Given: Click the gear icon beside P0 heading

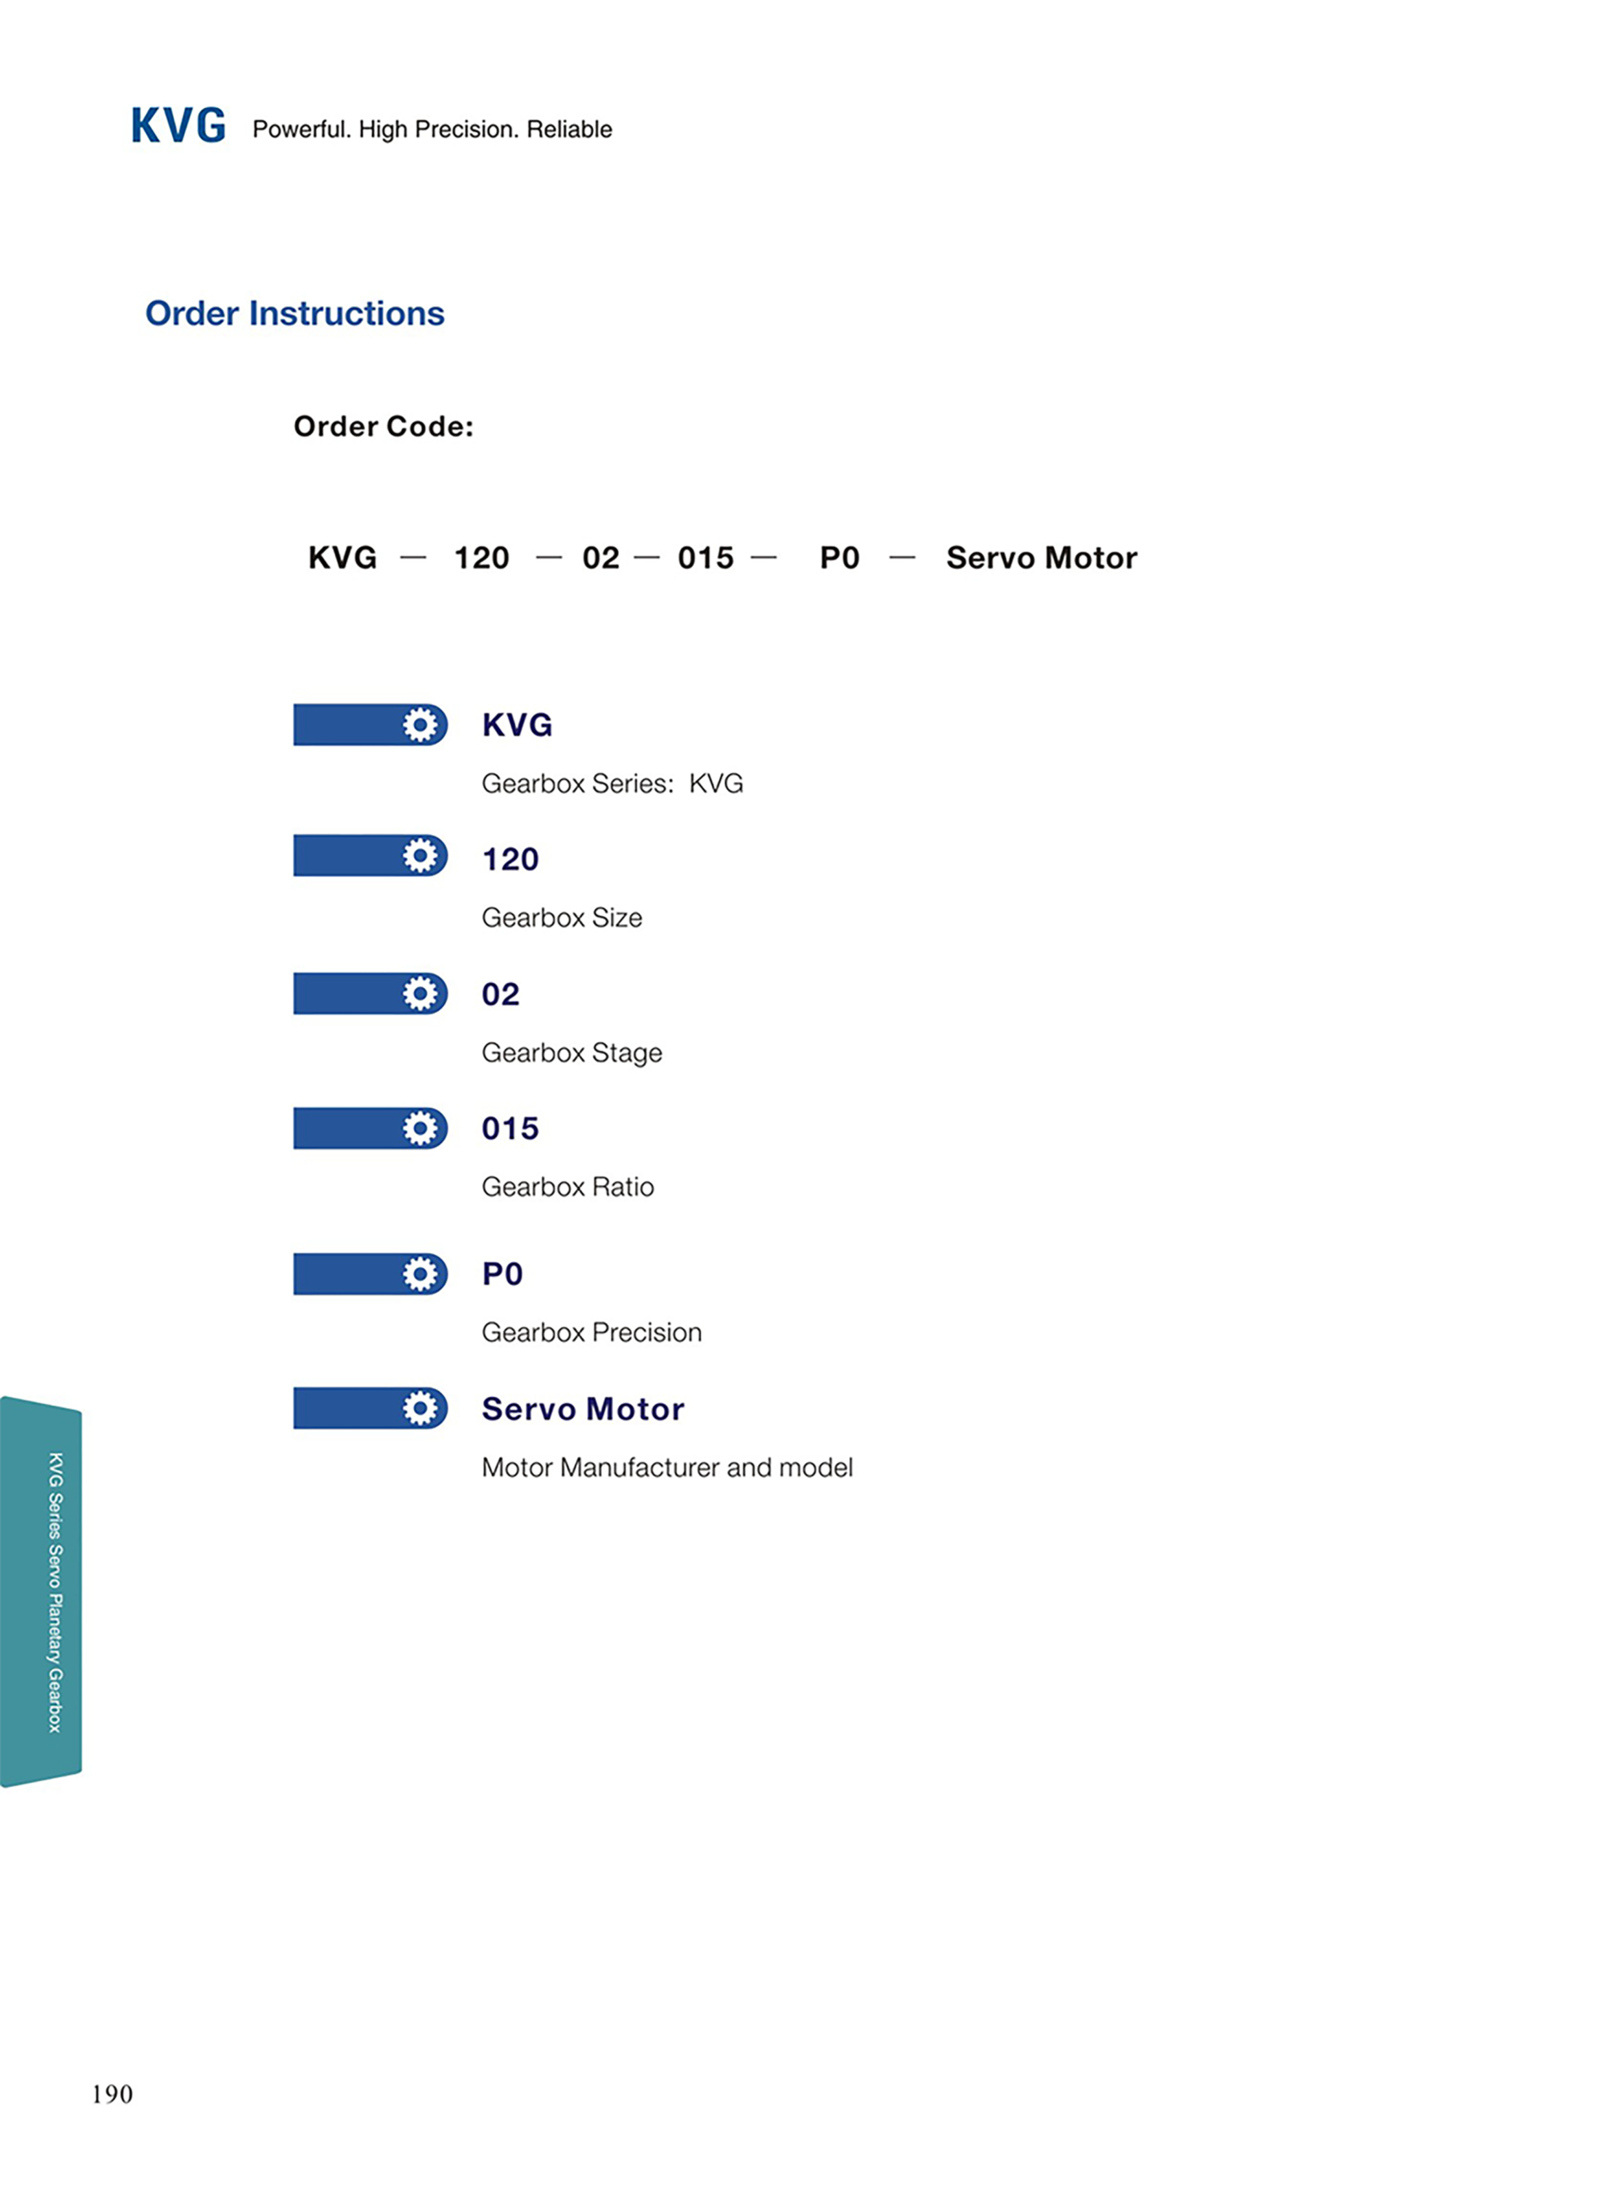Looking at the screenshot, I should 420,1274.
